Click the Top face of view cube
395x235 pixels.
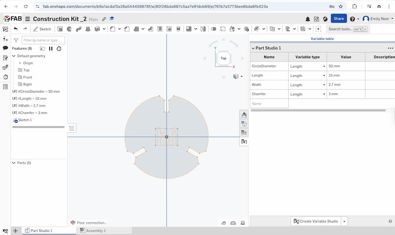tap(224, 58)
